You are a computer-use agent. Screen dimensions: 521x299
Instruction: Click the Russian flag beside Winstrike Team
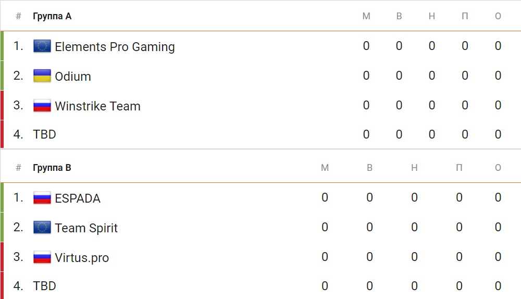(42, 106)
